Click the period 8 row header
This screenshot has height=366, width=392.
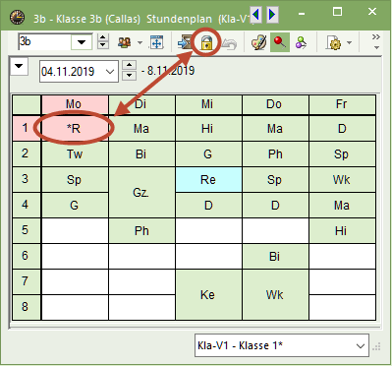[27, 307]
